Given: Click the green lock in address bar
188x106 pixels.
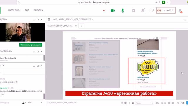Looking at the screenshot, I should pos(164,2).
